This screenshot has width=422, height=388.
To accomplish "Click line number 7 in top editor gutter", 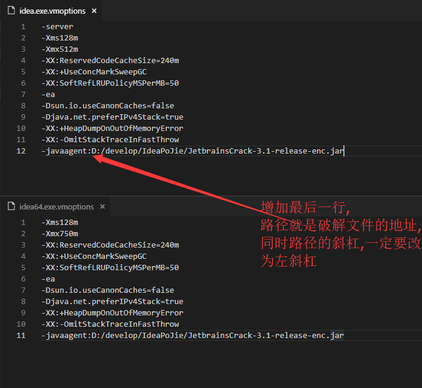I will (x=23, y=94).
